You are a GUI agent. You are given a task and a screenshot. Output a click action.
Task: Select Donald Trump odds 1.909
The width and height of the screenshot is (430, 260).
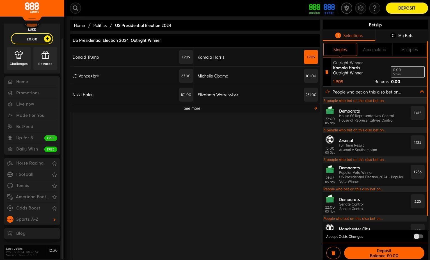pyautogui.click(x=186, y=57)
